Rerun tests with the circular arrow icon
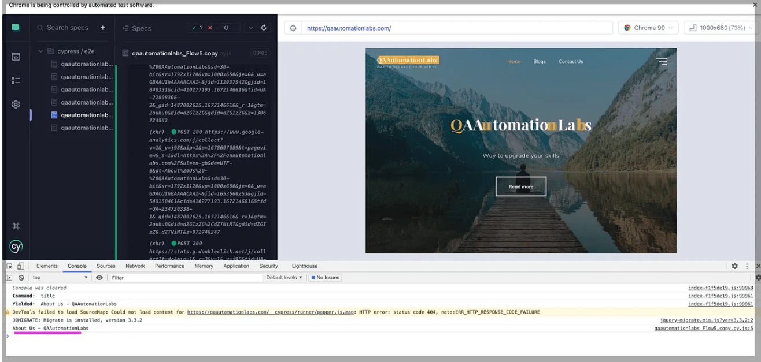761x362 pixels. (264, 28)
